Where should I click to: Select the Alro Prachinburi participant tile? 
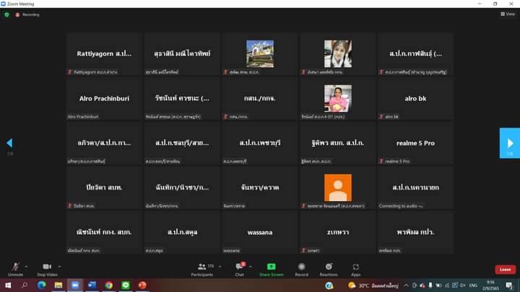coord(105,98)
